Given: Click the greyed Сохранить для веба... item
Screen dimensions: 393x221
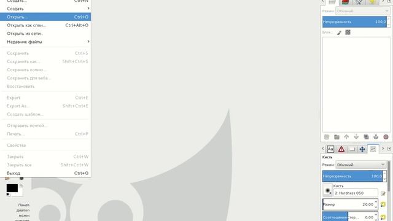Looking at the screenshot, I should click(45, 78).
